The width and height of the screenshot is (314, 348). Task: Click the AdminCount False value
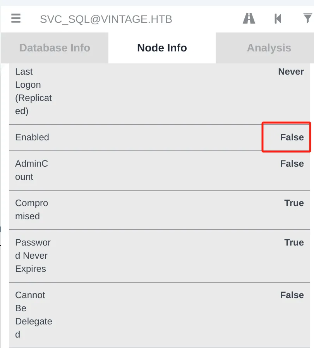(x=292, y=164)
